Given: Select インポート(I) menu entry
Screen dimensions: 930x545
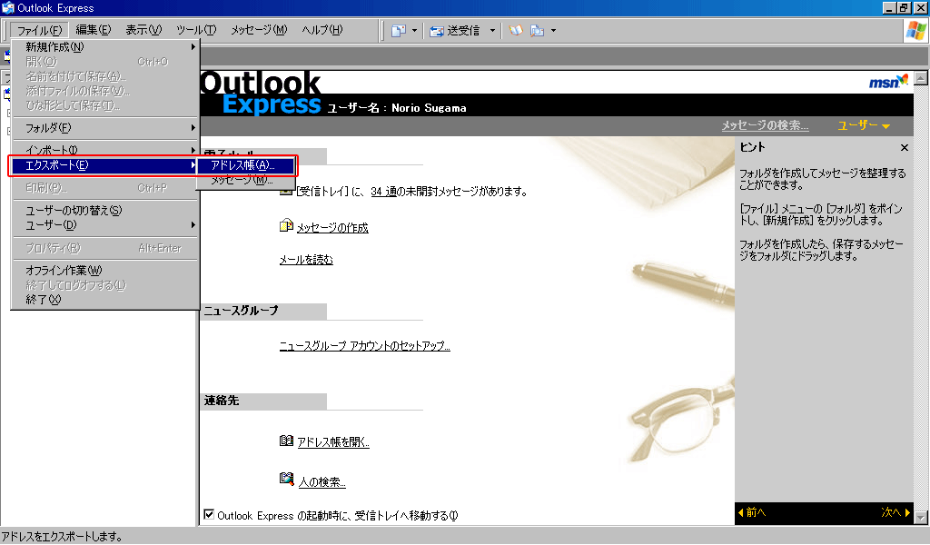Looking at the screenshot, I should pos(105,150).
